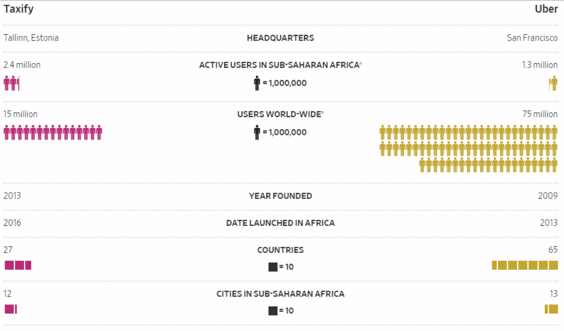Click the black square legend icon under Countries
The height and width of the screenshot is (331, 564).
273,267
